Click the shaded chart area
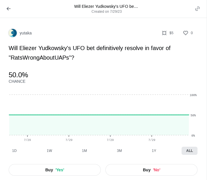Viewport: 207px width, 180px height. coord(99,125)
